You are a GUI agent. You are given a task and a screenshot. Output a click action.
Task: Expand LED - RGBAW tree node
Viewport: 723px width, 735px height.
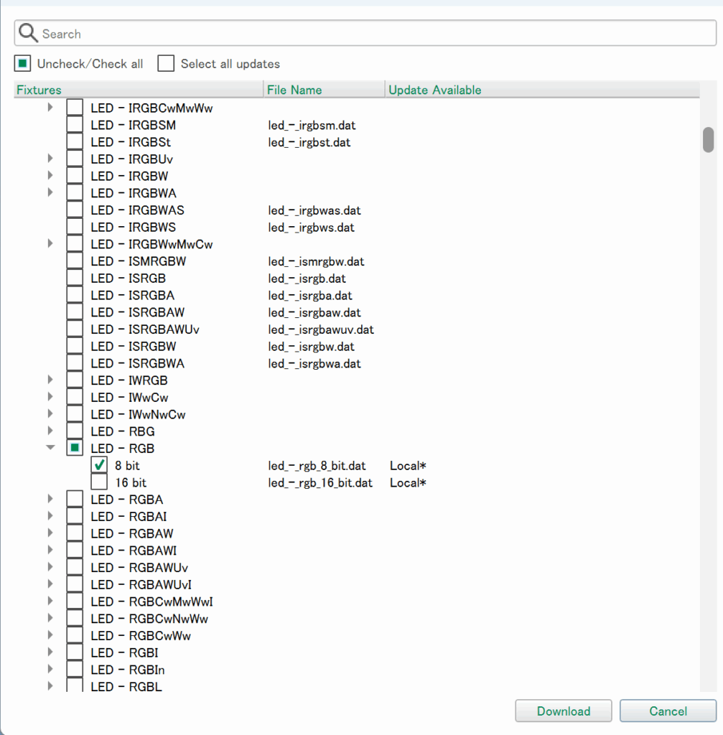tap(50, 533)
